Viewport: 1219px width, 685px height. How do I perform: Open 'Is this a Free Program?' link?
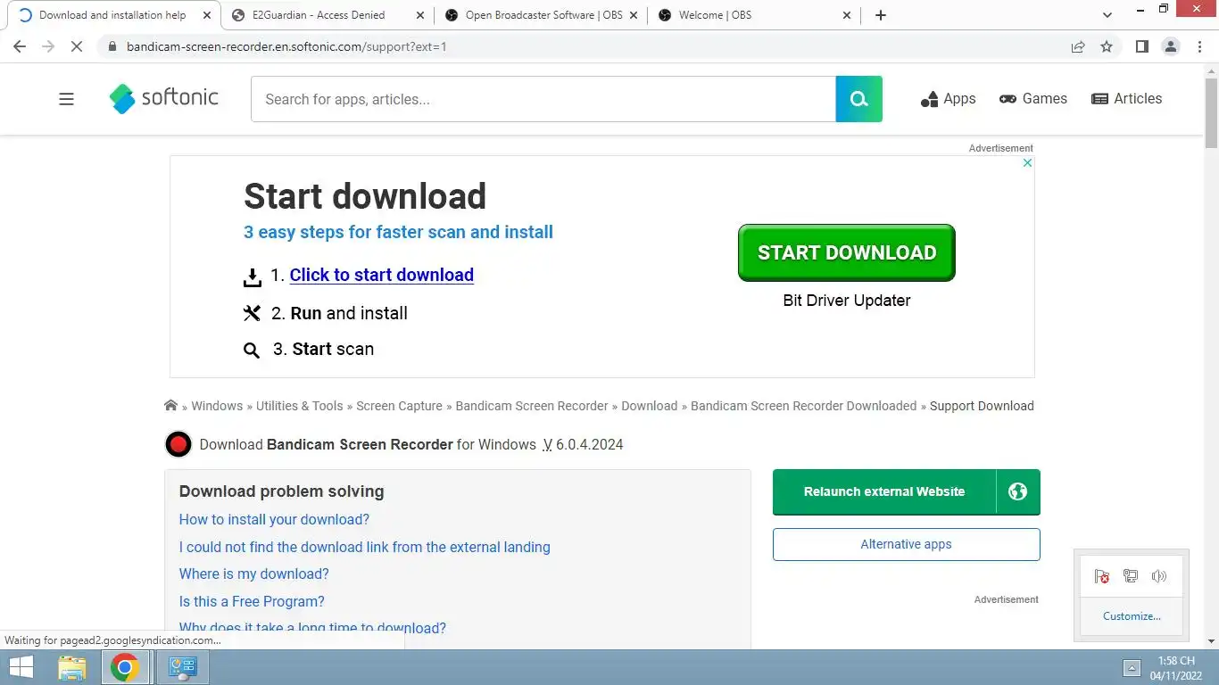coord(252,601)
